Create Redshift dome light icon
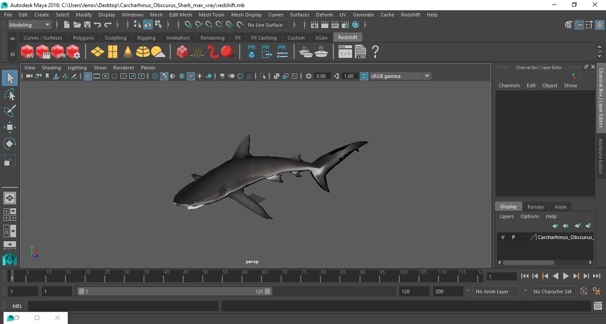Viewport: 606px width, 324px height. point(143,52)
